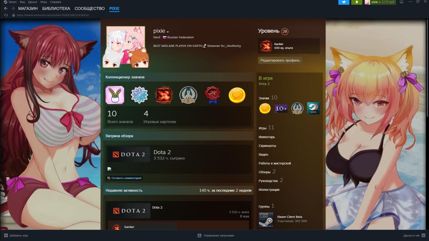This screenshot has width=429, height=241.
Task: Open the snowflake badge in showcase
Action: [139, 95]
